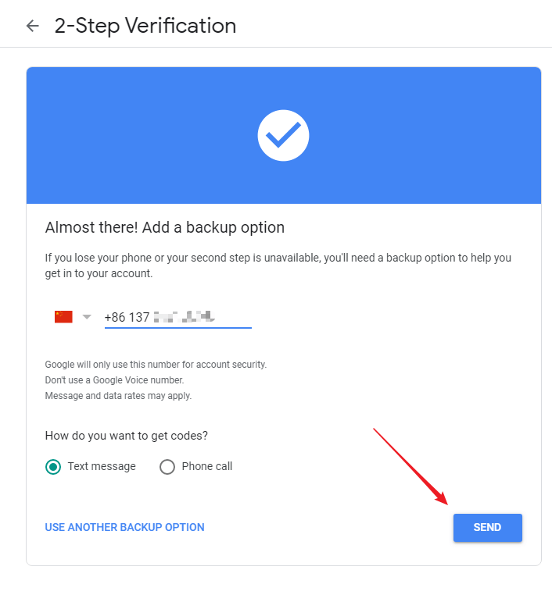Click the 2-Step Verification page title

point(145,26)
